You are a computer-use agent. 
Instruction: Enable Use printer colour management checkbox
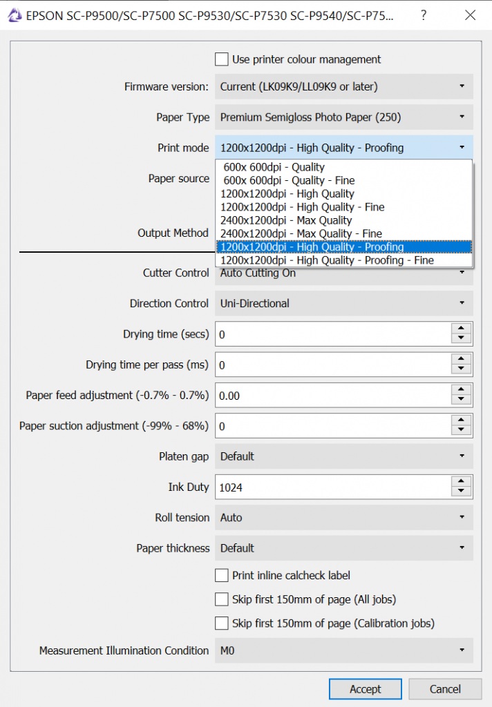click(222, 59)
